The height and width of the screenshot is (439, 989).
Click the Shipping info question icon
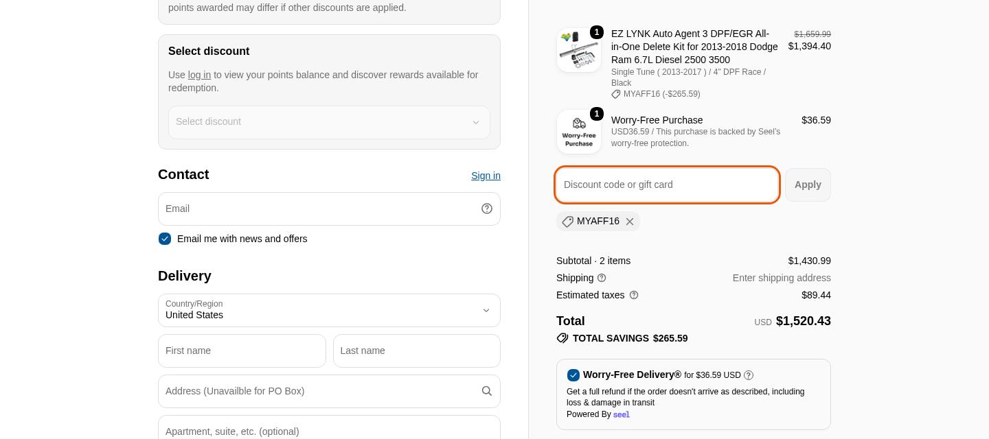[x=602, y=278]
